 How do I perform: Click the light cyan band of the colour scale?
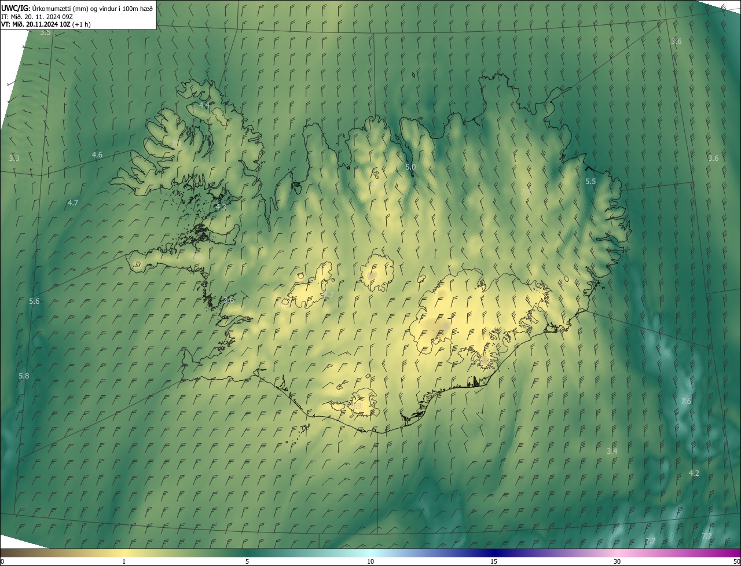(x=370, y=553)
